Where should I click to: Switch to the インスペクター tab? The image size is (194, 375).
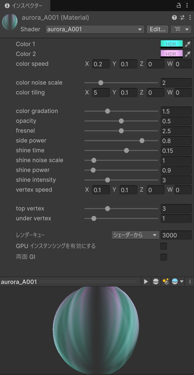pyautogui.click(x=25, y=5)
